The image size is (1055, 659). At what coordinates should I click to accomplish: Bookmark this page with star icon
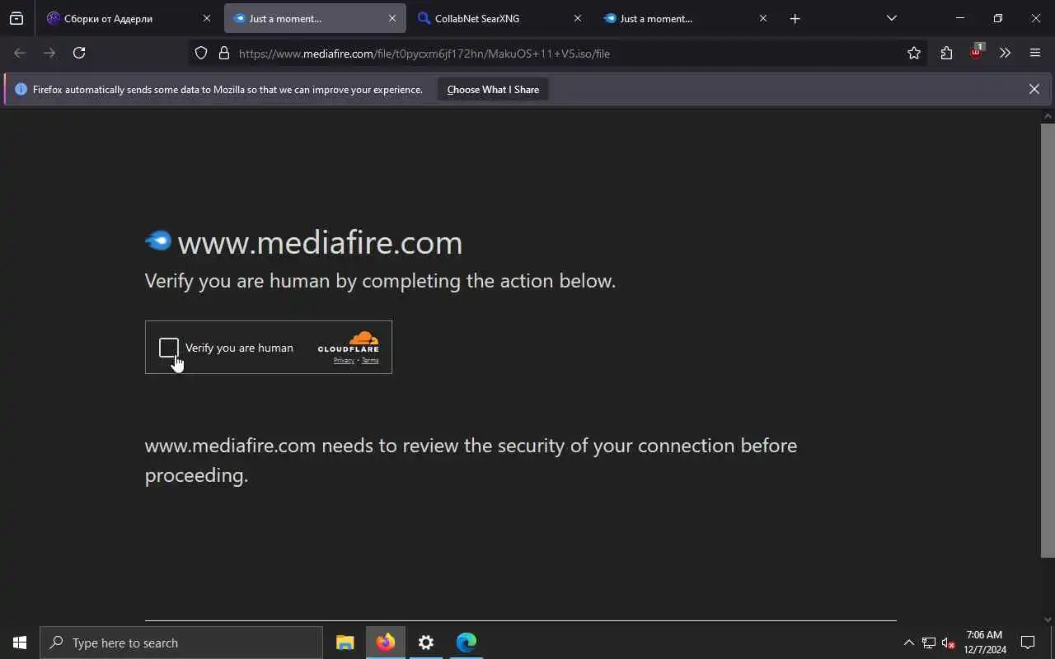pos(914,53)
